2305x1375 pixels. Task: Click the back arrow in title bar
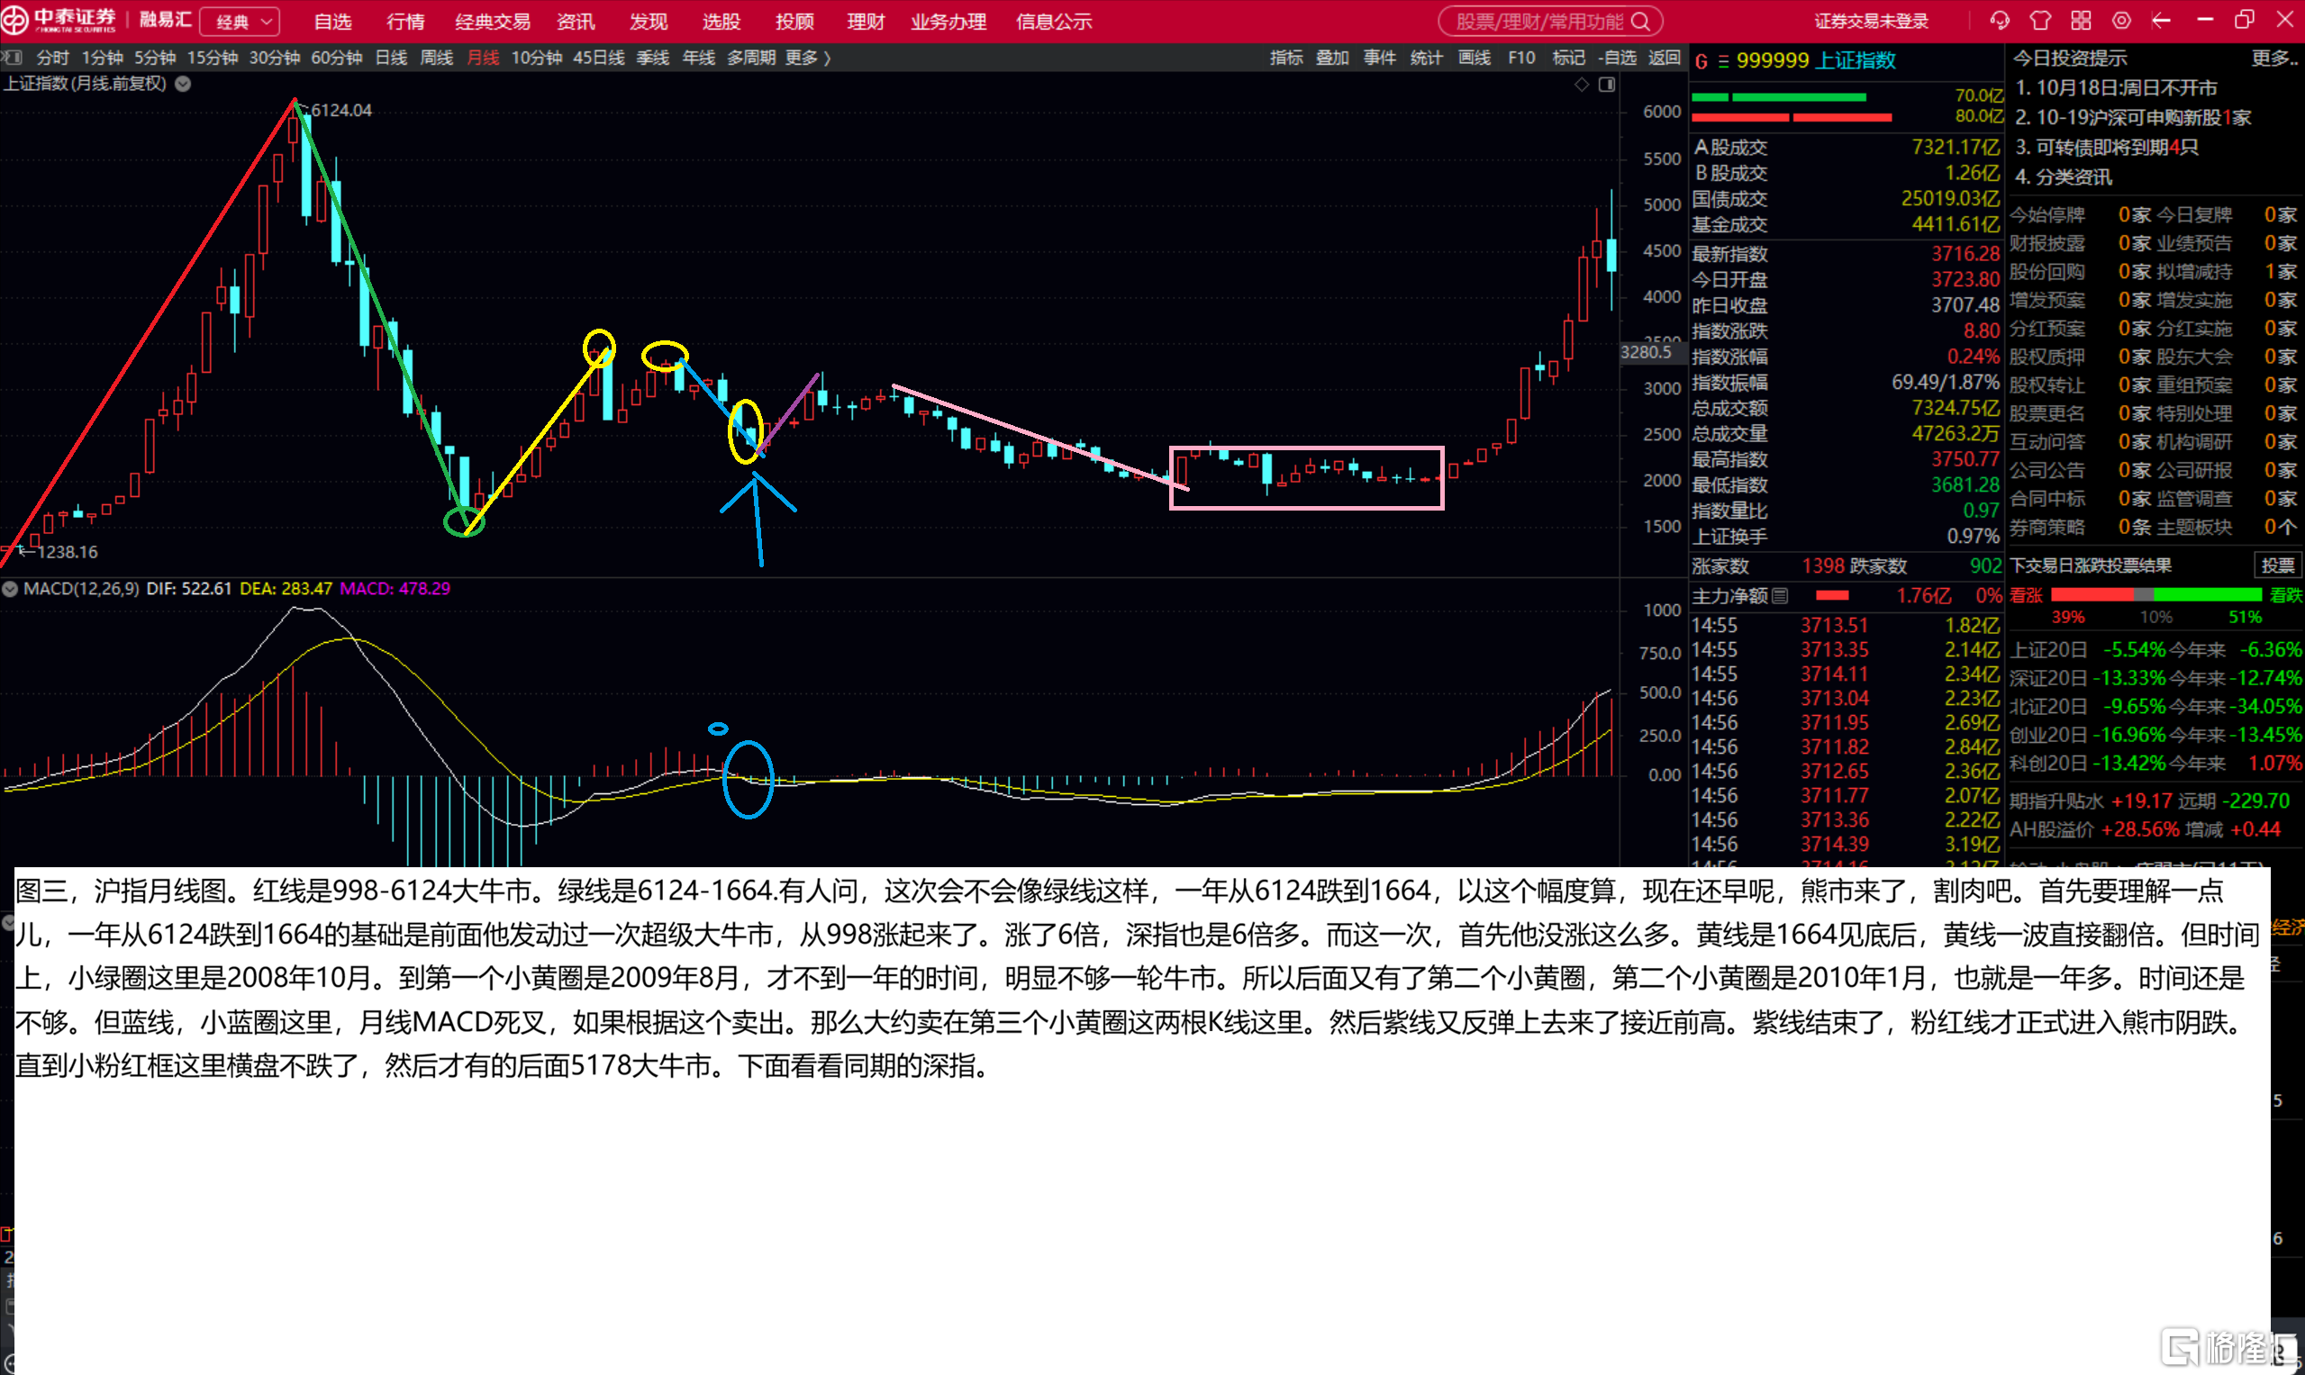coord(2160,21)
